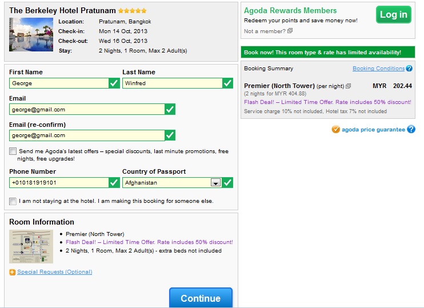Click the Email (re-confirm) input field

coord(87,135)
